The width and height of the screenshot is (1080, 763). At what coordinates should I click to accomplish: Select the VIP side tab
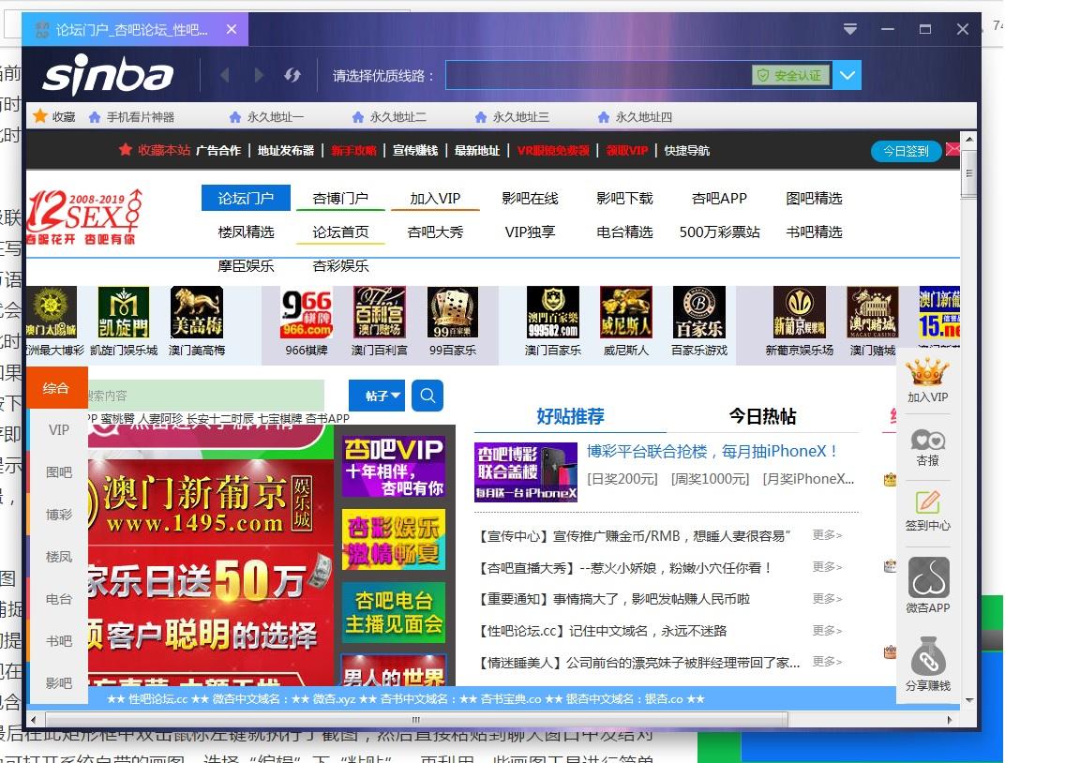pyautogui.click(x=58, y=430)
